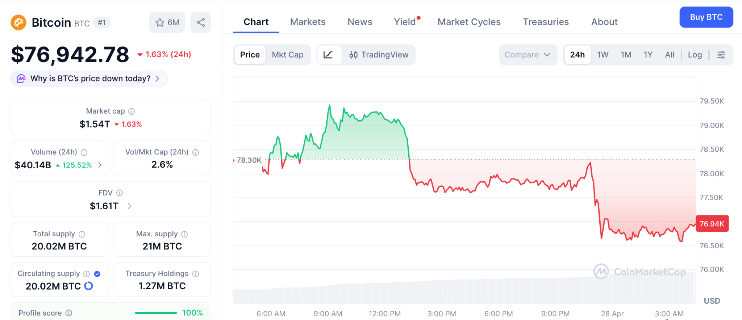Select the line chart icon
The width and height of the screenshot is (742, 320).
(328, 55)
